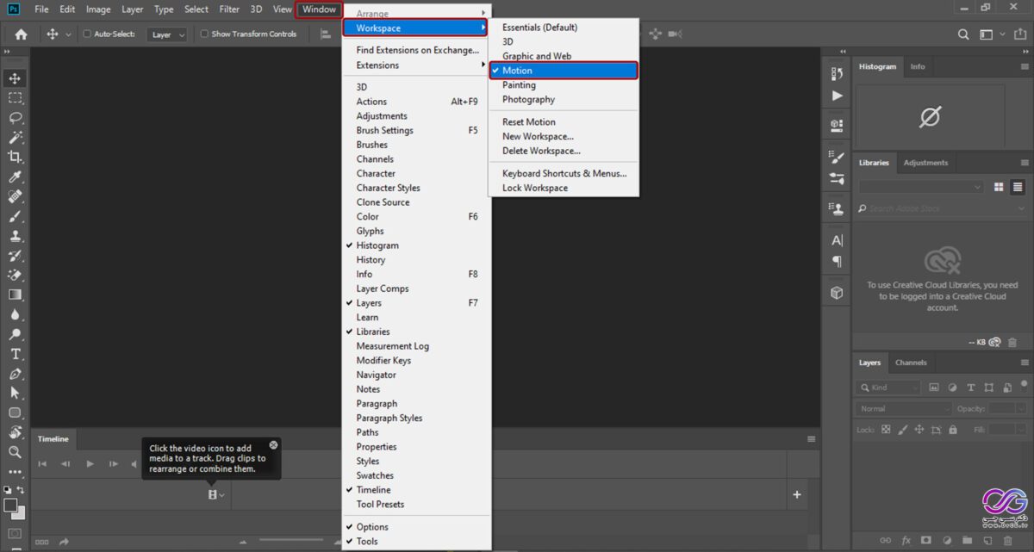Open the library selection dropdown
Image resolution: width=1034 pixels, height=552 pixels.
point(921,187)
